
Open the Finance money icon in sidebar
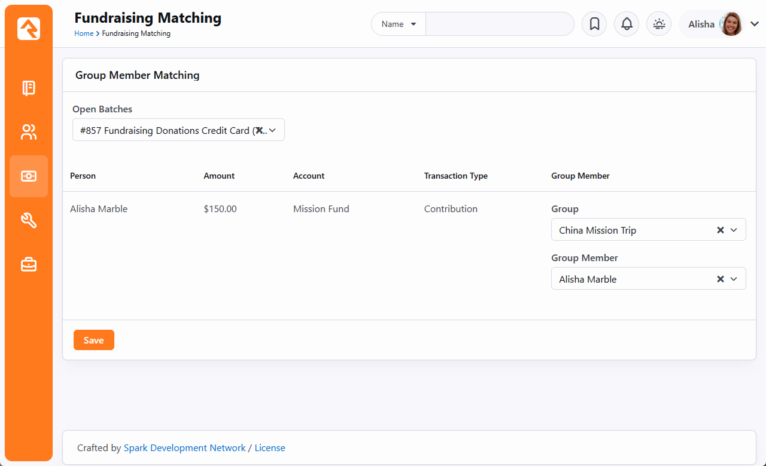tap(29, 176)
